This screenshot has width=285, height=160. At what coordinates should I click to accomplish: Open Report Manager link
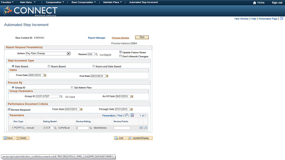pos(97,38)
